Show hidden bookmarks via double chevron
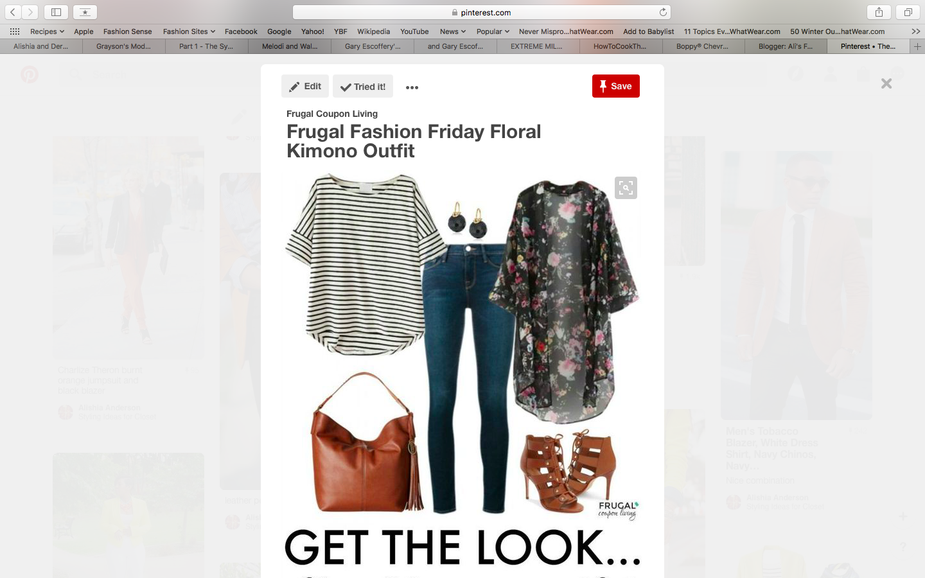 (x=915, y=31)
